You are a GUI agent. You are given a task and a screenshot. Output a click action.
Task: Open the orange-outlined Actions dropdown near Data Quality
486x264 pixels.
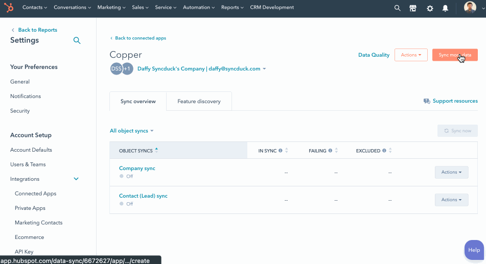pos(411,55)
